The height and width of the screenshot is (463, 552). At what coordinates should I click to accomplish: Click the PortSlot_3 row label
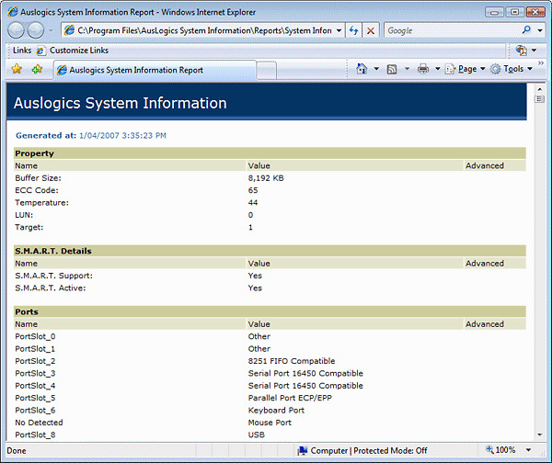pyautogui.click(x=35, y=373)
